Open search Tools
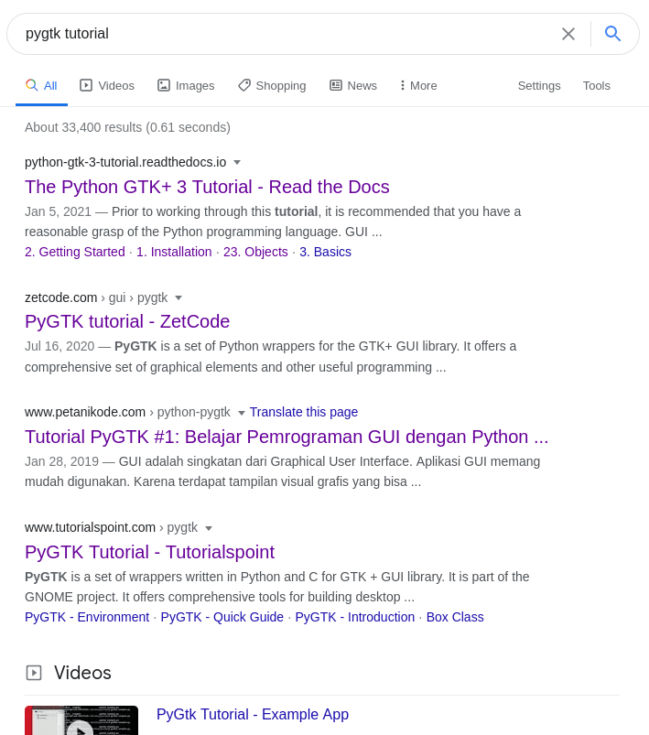Viewport: 649px width, 735px height. point(597,85)
